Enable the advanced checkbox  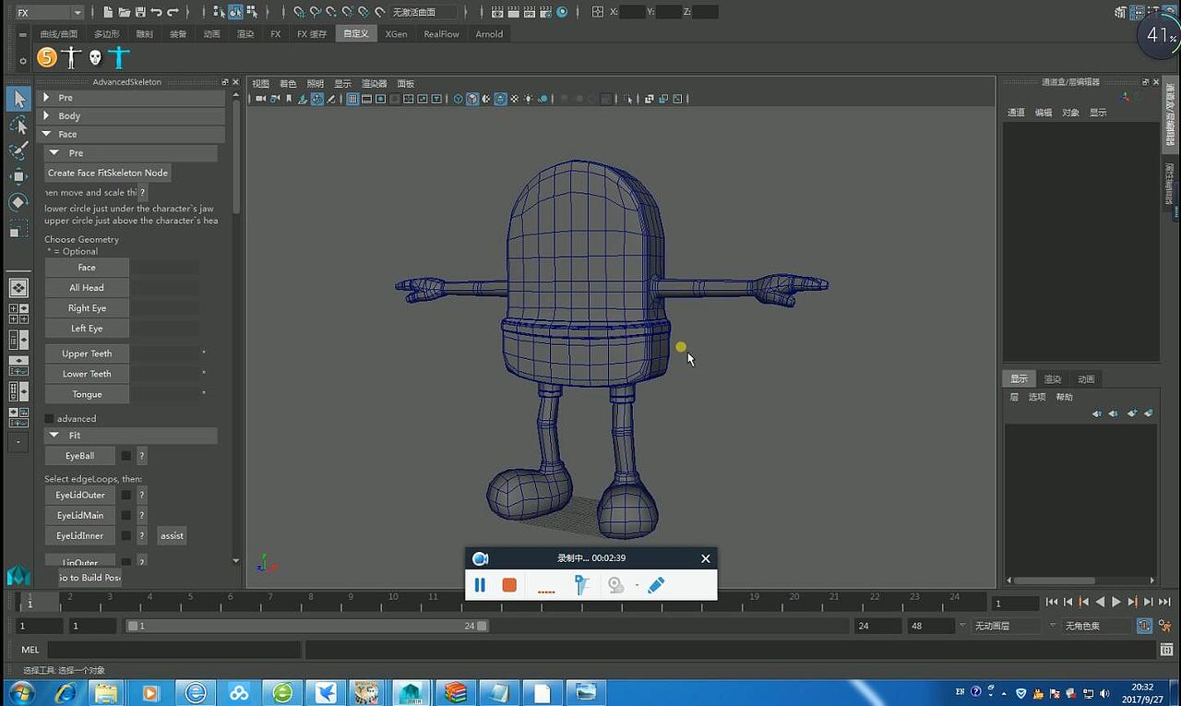[50, 419]
